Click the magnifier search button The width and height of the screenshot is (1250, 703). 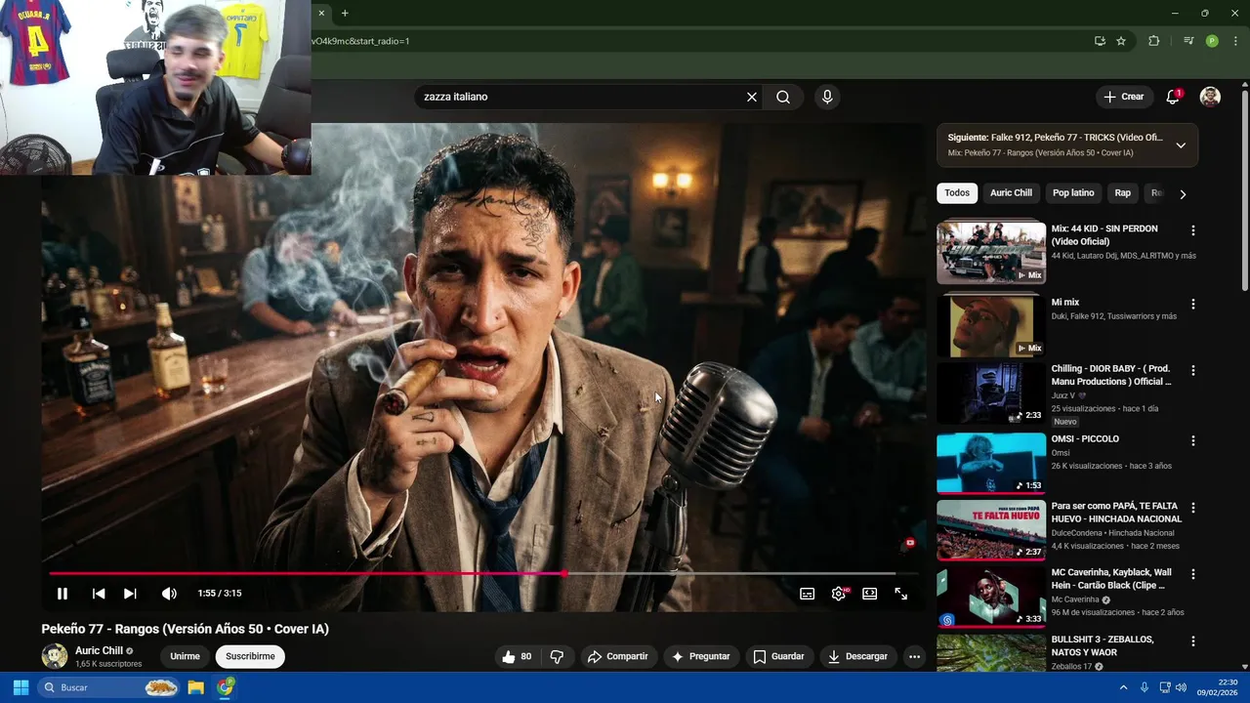tap(783, 97)
